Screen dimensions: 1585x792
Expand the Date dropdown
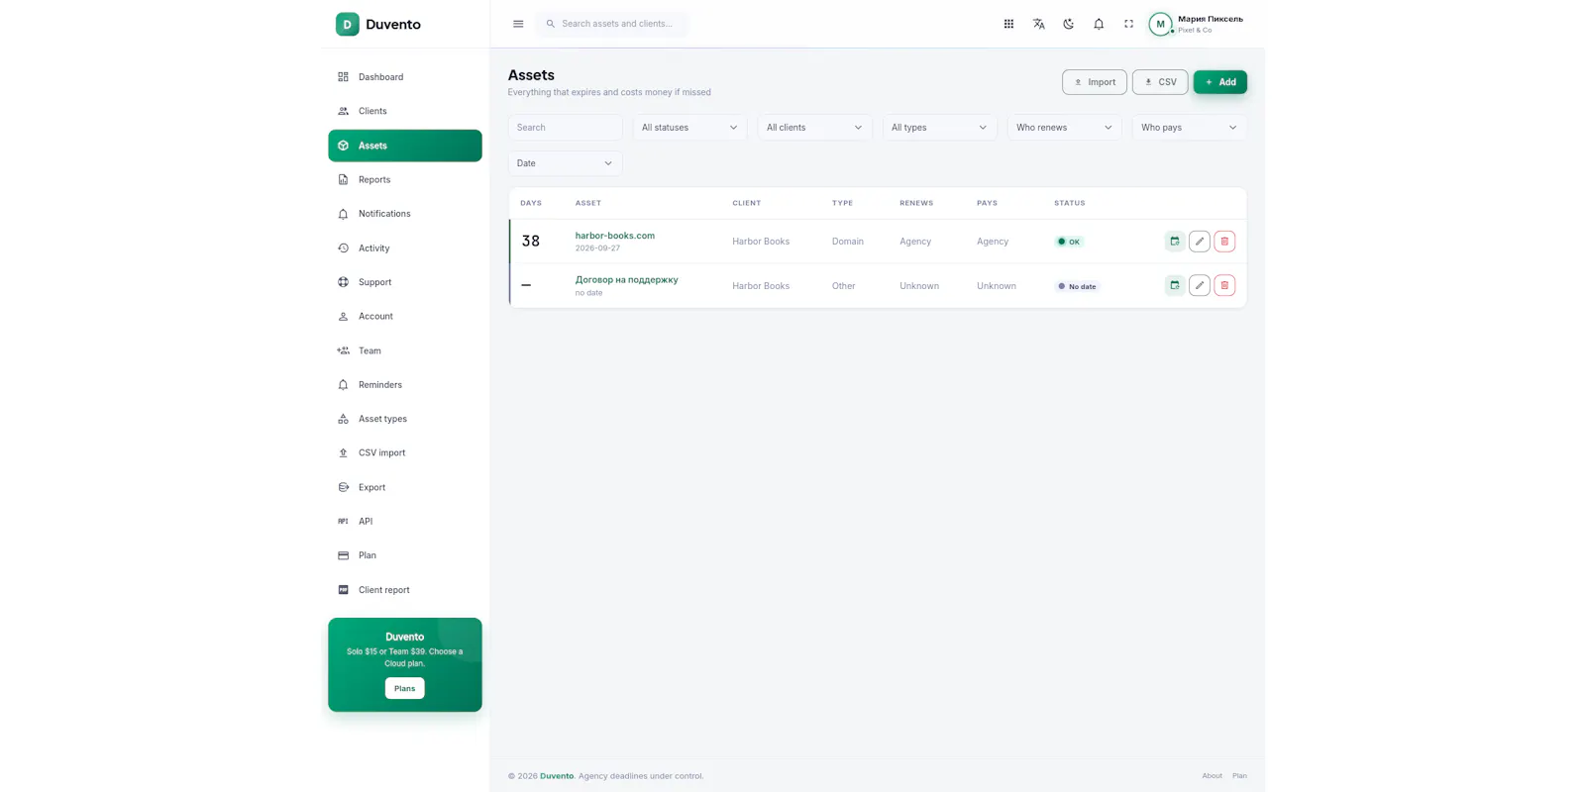565,163
